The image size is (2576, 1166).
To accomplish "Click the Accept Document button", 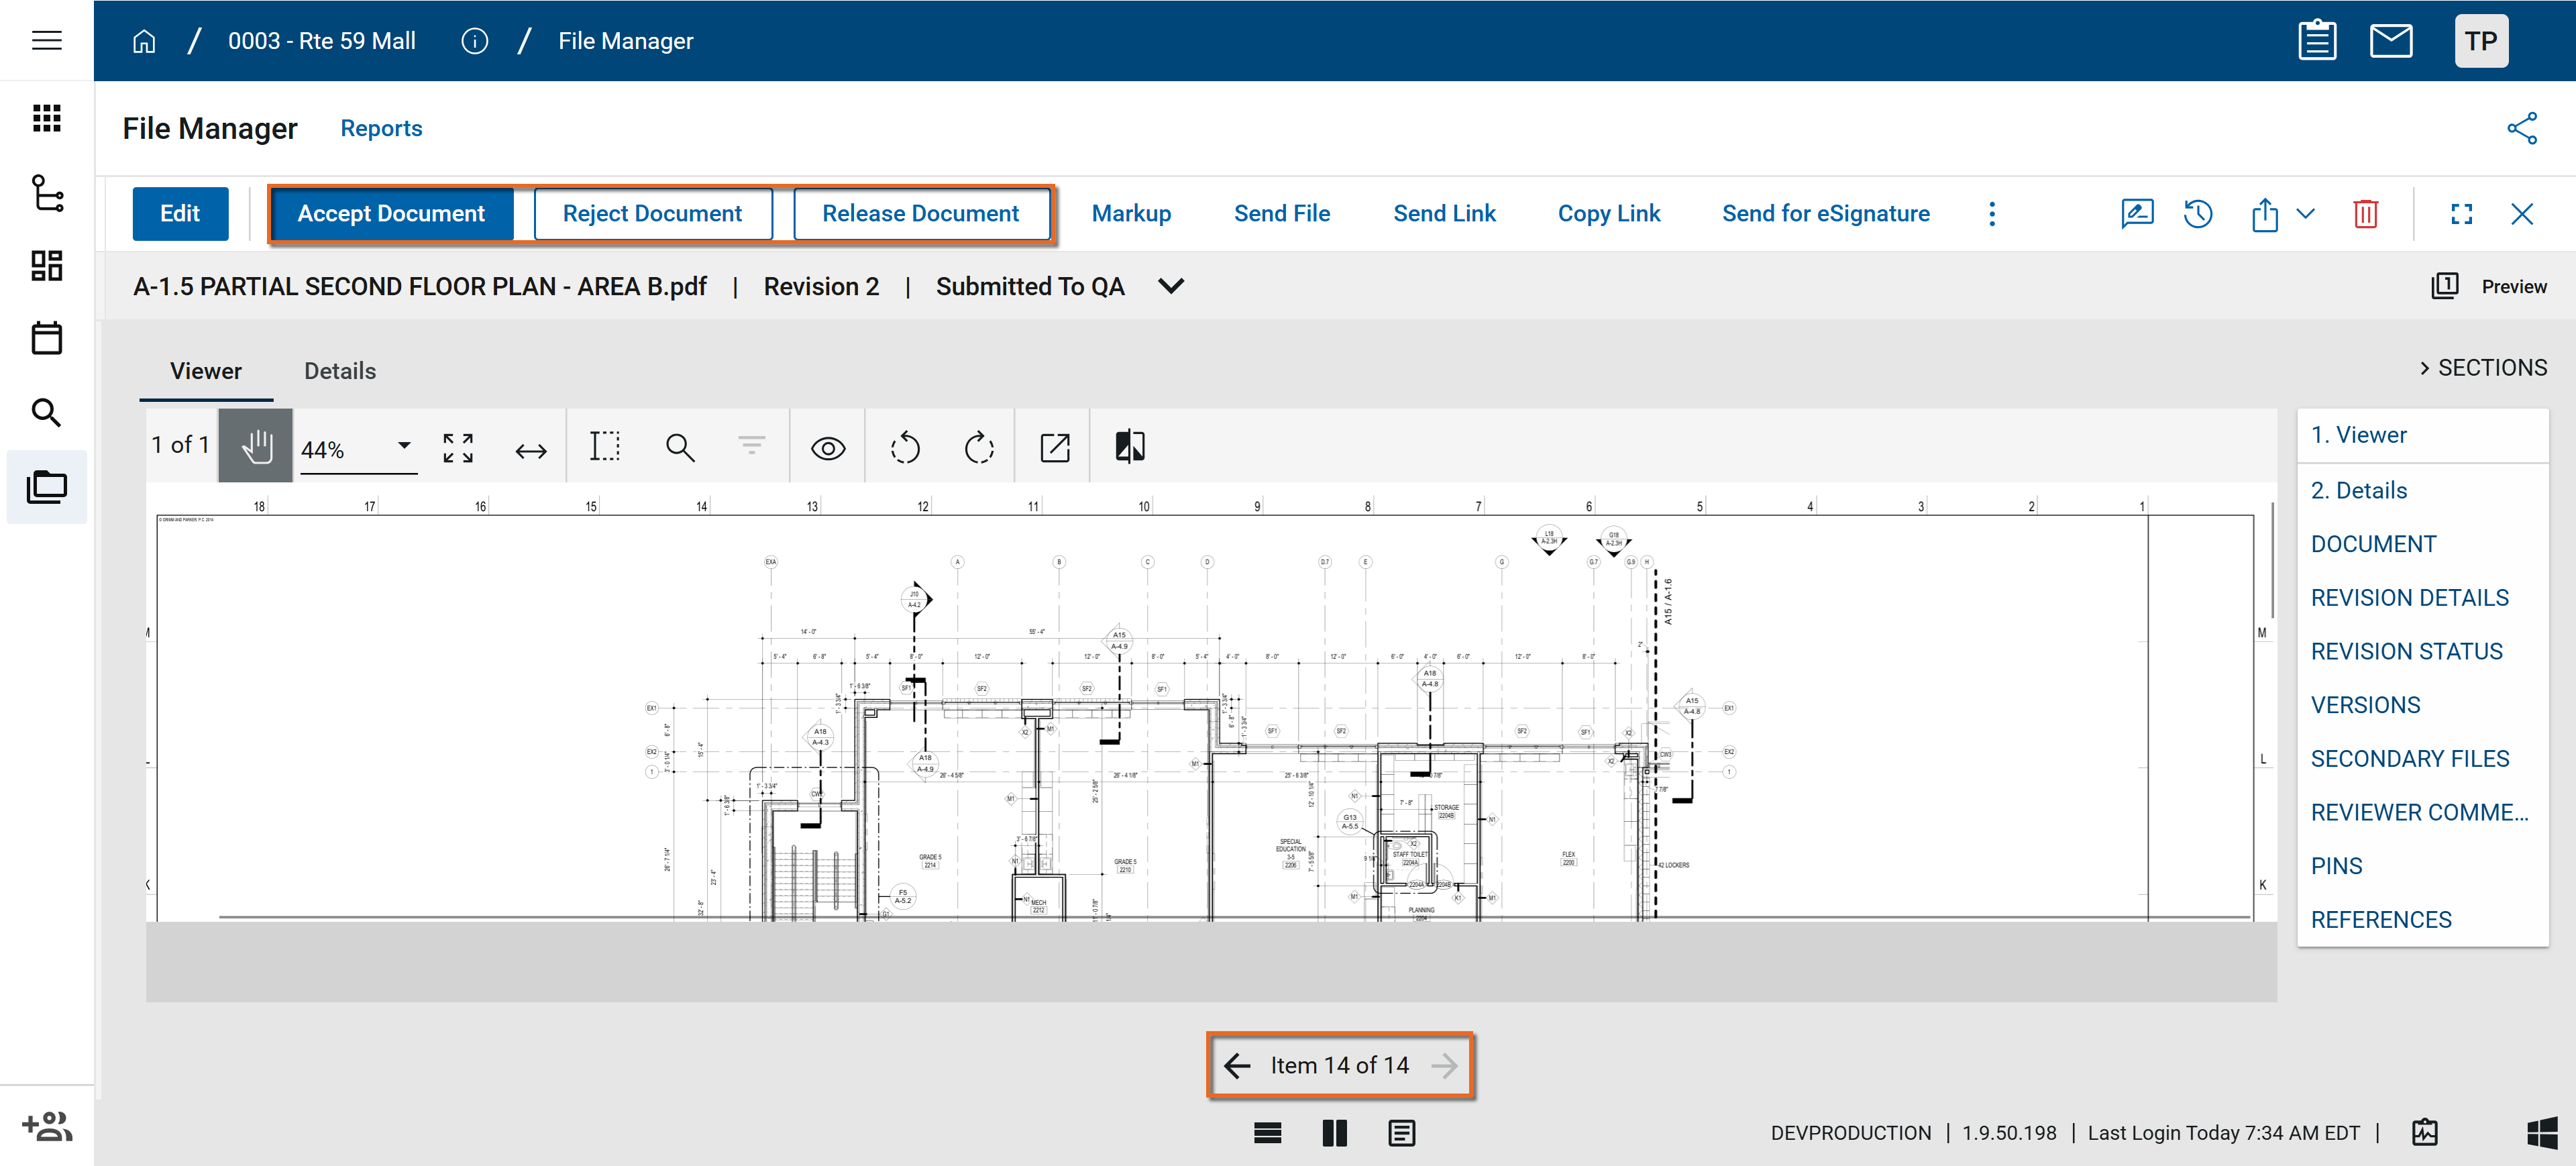I will pyautogui.click(x=390, y=213).
